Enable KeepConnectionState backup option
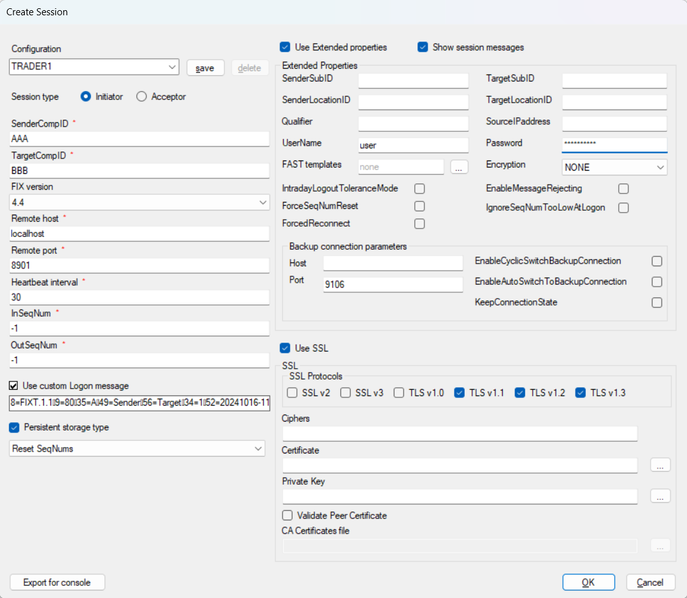This screenshot has height=598, width=687. click(657, 303)
